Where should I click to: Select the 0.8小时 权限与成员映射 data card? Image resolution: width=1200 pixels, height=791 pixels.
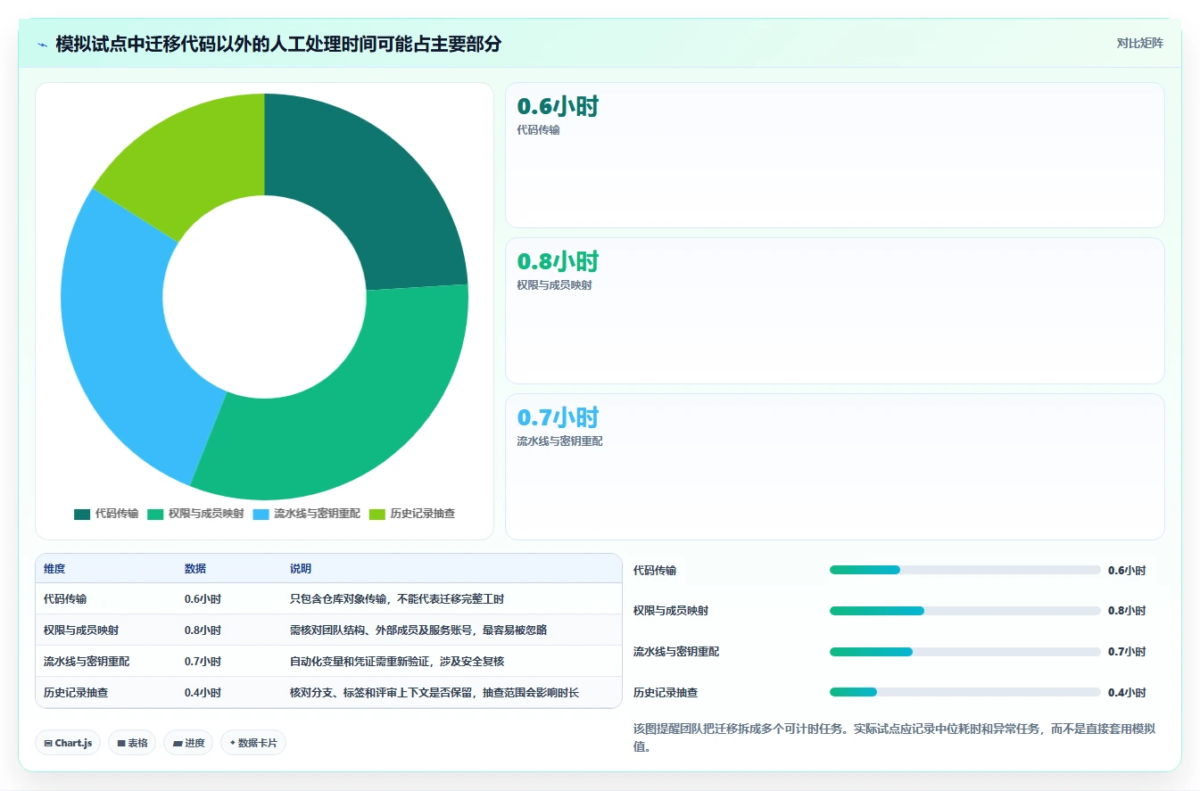pyautogui.click(x=834, y=310)
